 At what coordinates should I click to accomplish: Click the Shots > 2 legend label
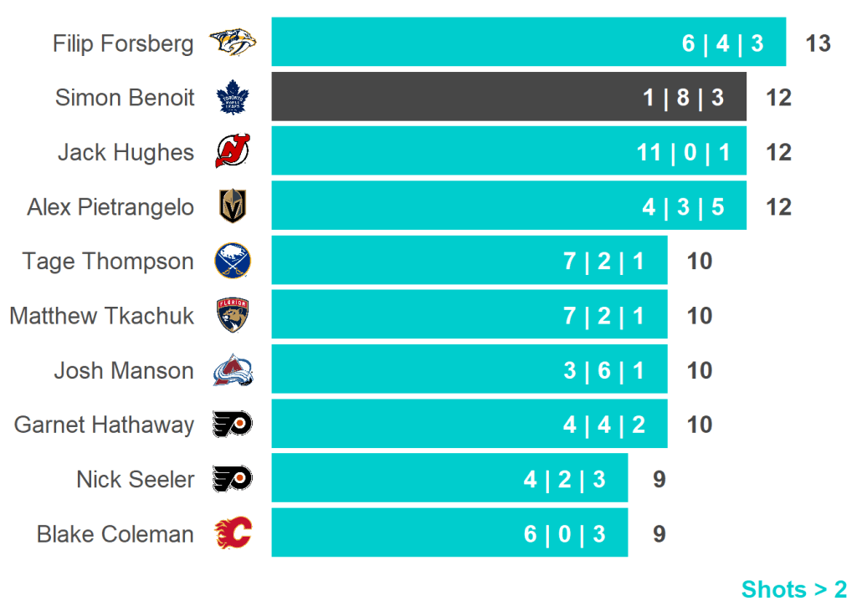[793, 589]
